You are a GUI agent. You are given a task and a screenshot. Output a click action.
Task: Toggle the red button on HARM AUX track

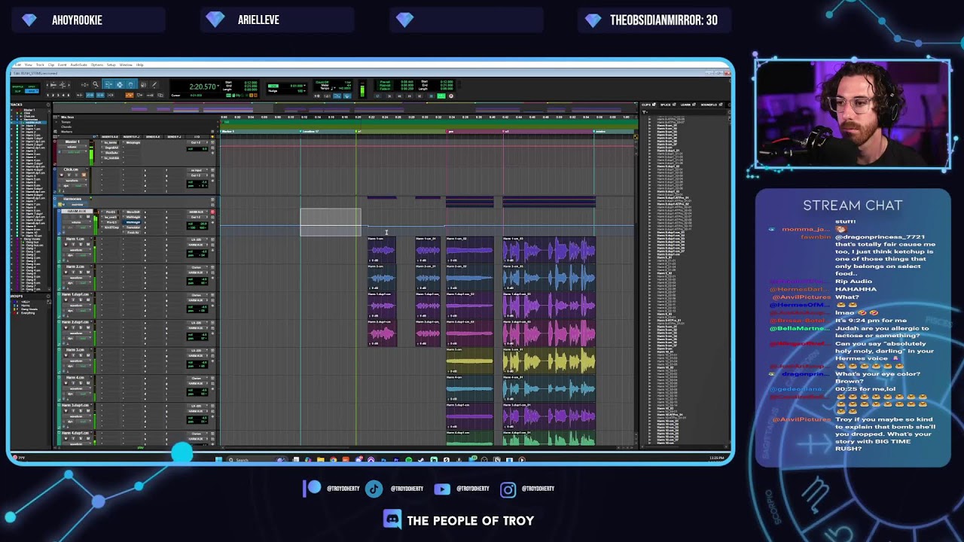point(212,212)
